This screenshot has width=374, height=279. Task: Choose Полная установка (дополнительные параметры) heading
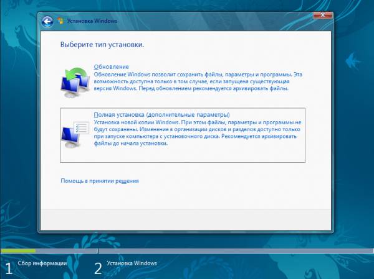click(x=161, y=114)
